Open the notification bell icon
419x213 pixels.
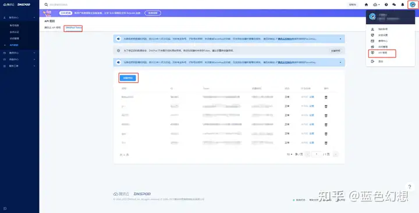coord(403,5)
